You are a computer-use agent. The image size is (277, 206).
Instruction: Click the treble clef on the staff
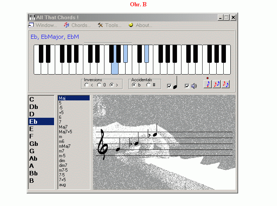103,144
